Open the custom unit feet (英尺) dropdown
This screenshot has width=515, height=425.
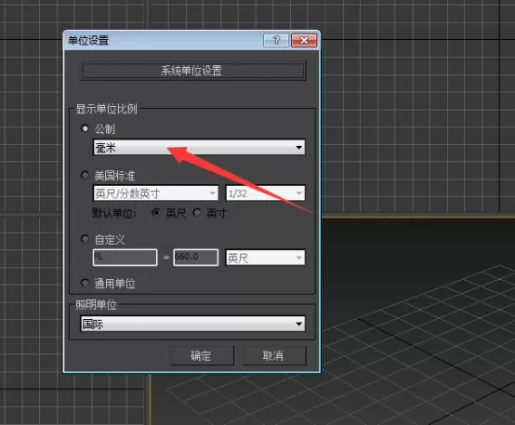click(265, 258)
